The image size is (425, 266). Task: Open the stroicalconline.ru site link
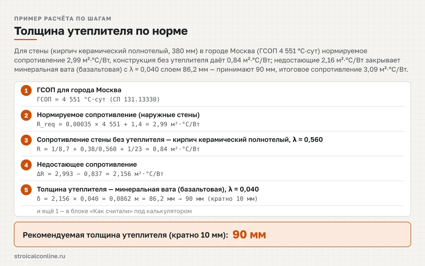coord(40,256)
